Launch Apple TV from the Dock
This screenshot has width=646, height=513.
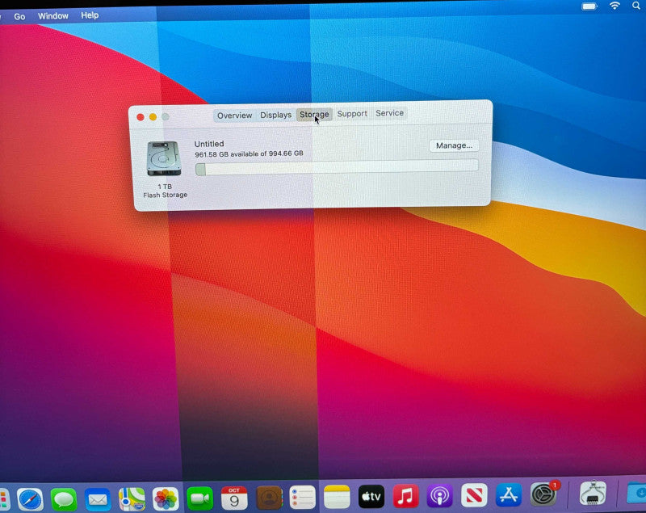click(371, 496)
